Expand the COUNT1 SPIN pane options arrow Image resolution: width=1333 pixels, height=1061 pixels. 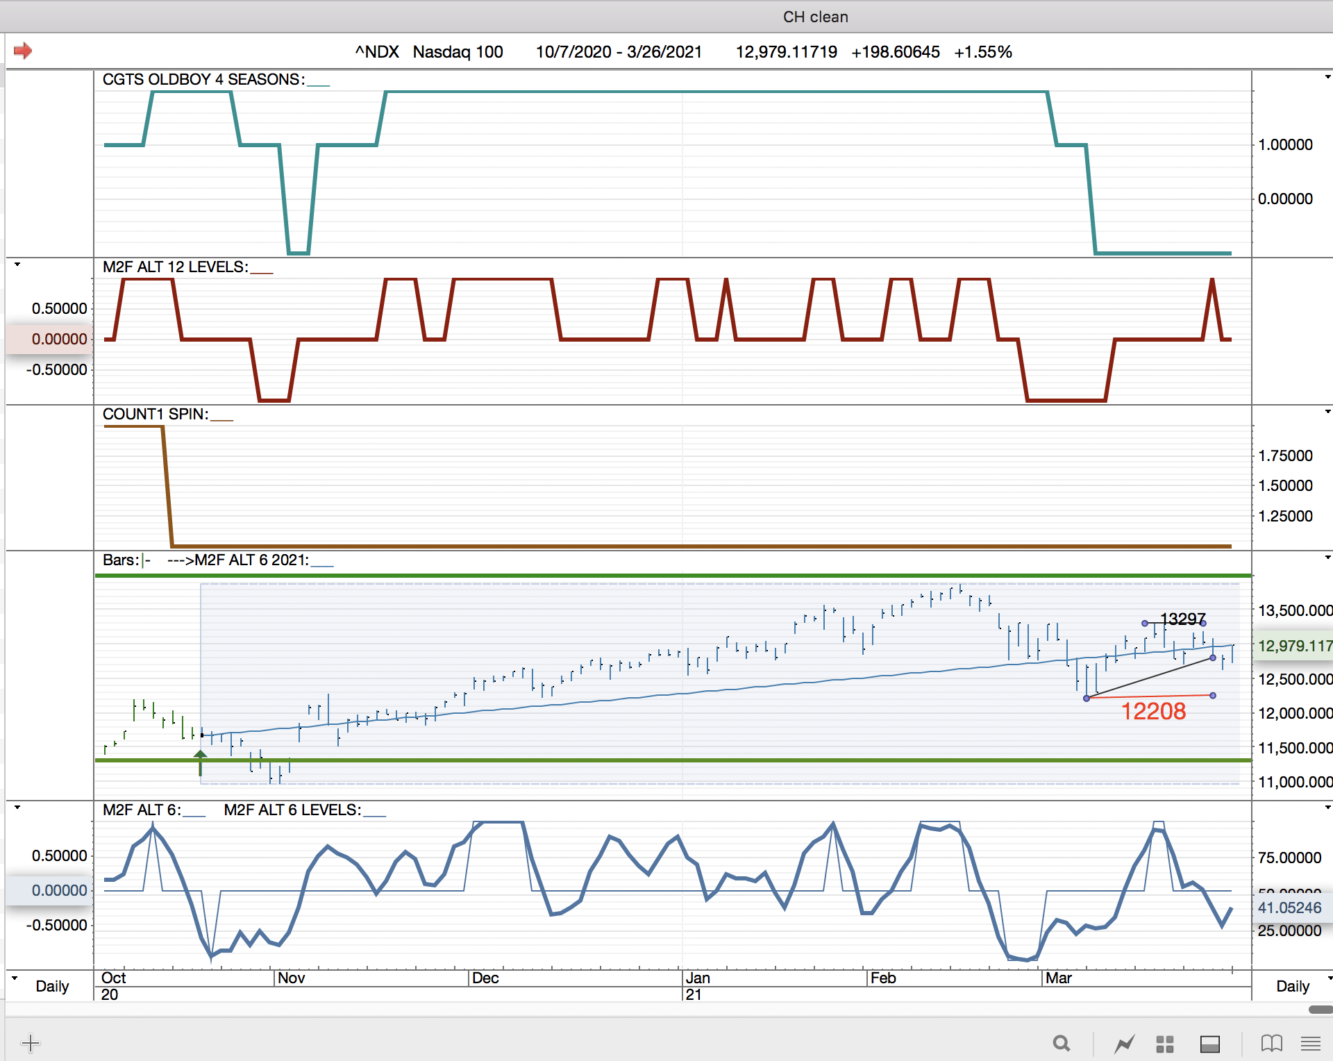coord(1327,412)
